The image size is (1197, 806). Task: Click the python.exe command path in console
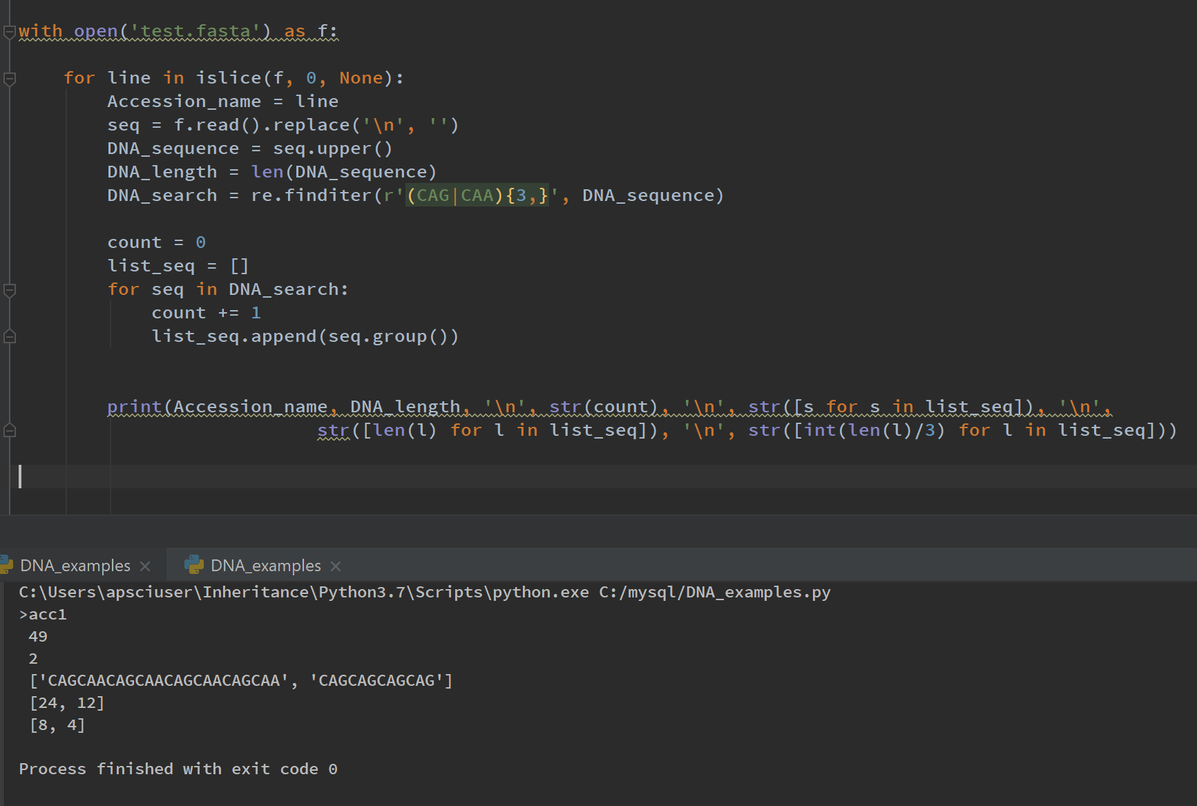[304, 593]
